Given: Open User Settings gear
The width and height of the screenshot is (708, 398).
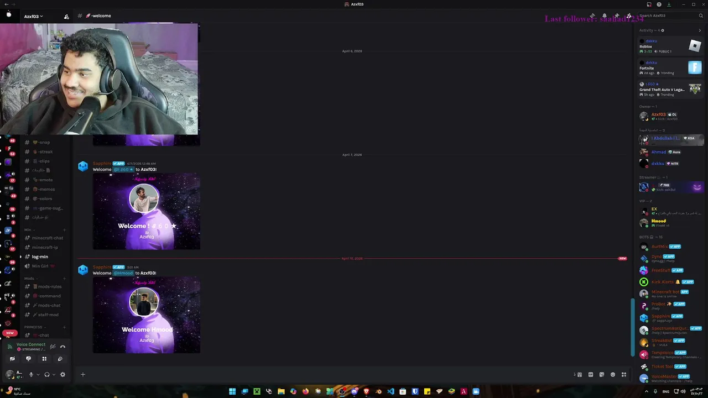Looking at the screenshot, I should click(63, 374).
